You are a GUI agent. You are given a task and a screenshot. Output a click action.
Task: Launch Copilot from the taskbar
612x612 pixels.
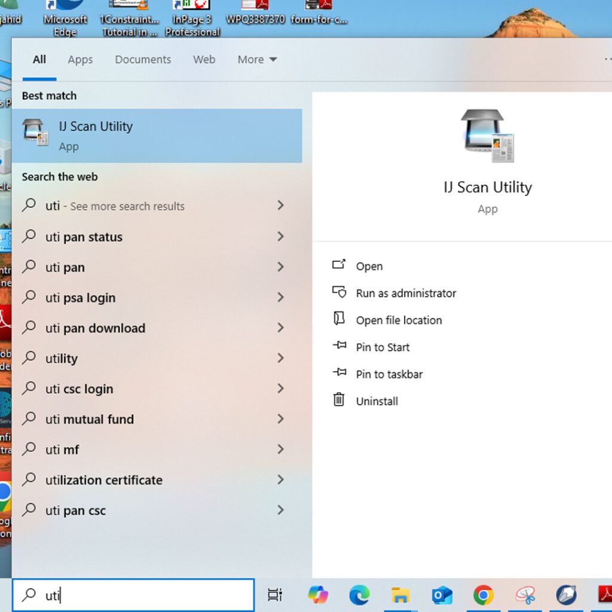tap(318, 595)
